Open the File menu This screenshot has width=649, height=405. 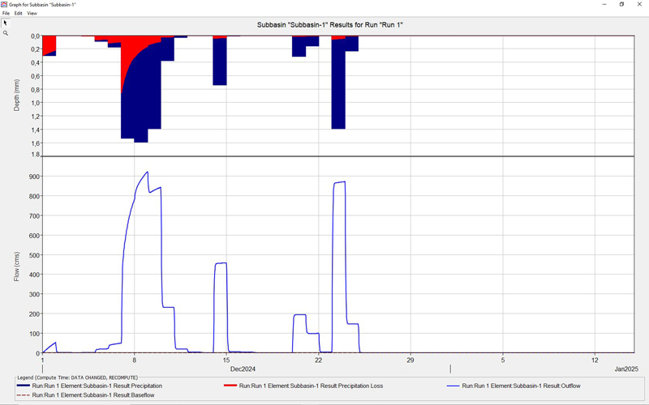point(6,14)
